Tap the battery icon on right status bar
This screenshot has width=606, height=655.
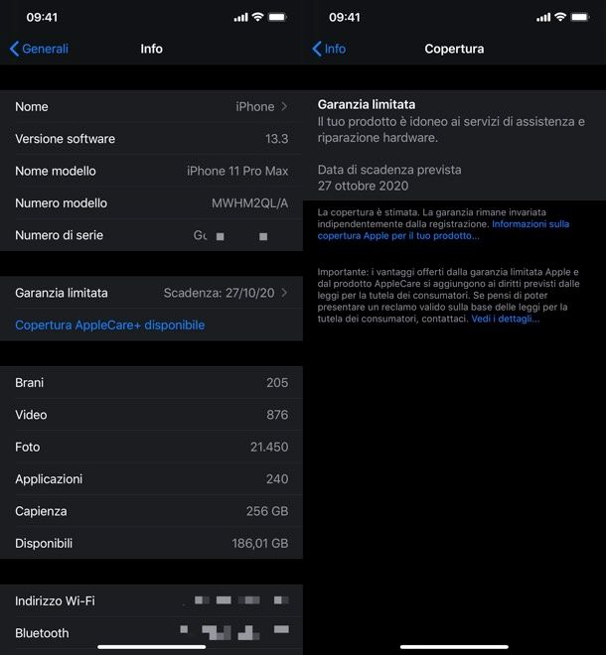(580, 17)
